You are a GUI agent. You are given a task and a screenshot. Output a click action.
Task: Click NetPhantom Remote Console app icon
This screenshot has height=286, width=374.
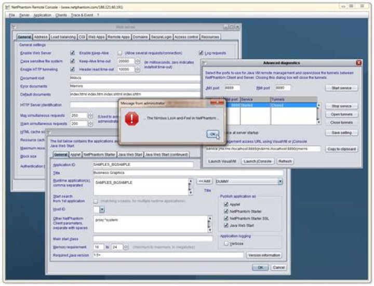coord(8,7)
